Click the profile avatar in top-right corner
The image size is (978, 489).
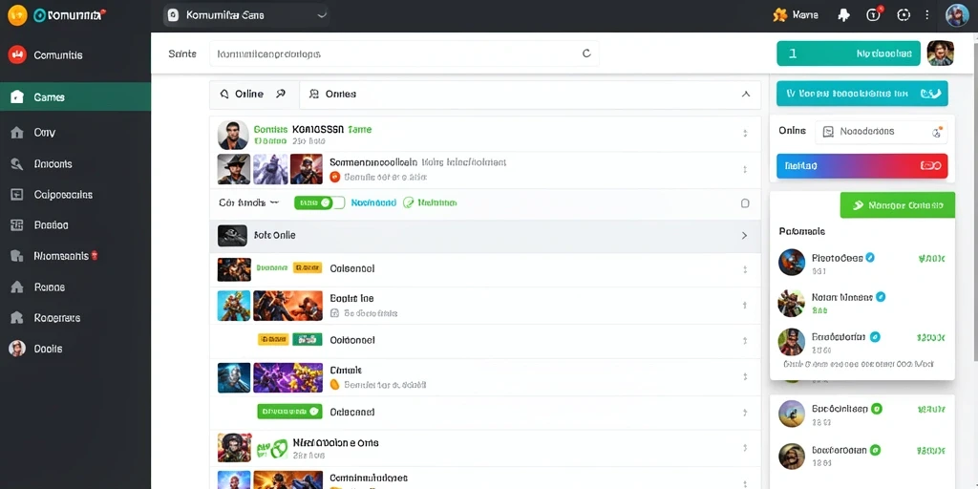[957, 15]
